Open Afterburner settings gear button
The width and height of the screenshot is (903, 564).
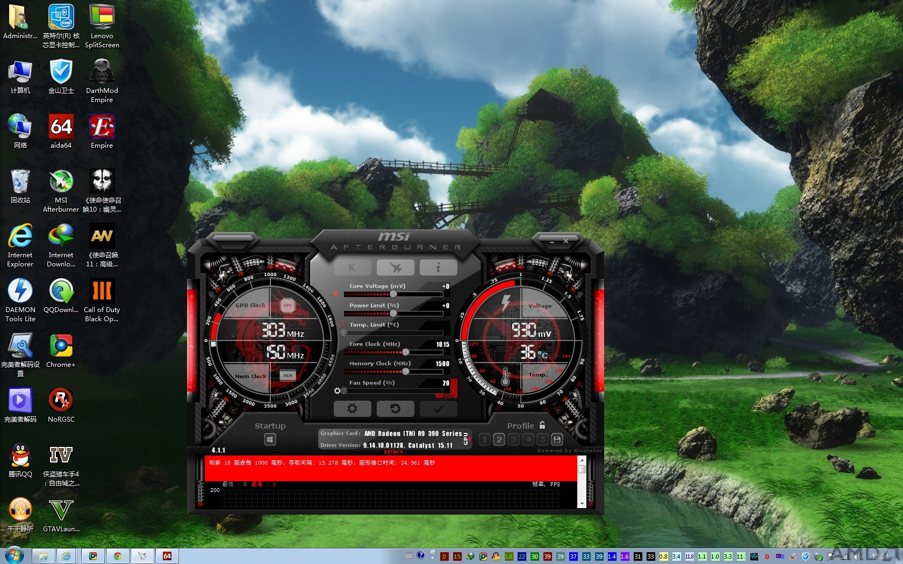(x=353, y=409)
